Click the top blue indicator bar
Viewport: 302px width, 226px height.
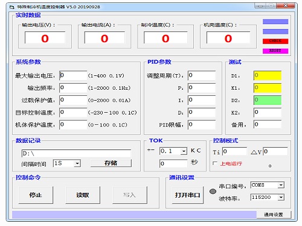(275, 22)
